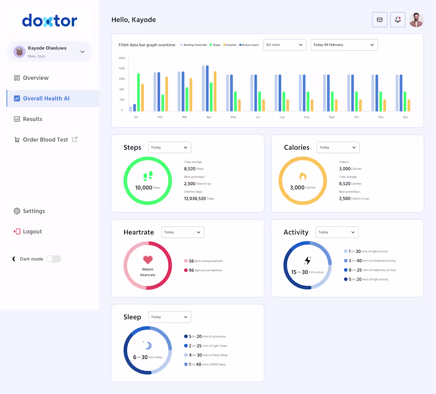Click the doxtor logo
This screenshot has width=436, height=394.
point(49,21)
